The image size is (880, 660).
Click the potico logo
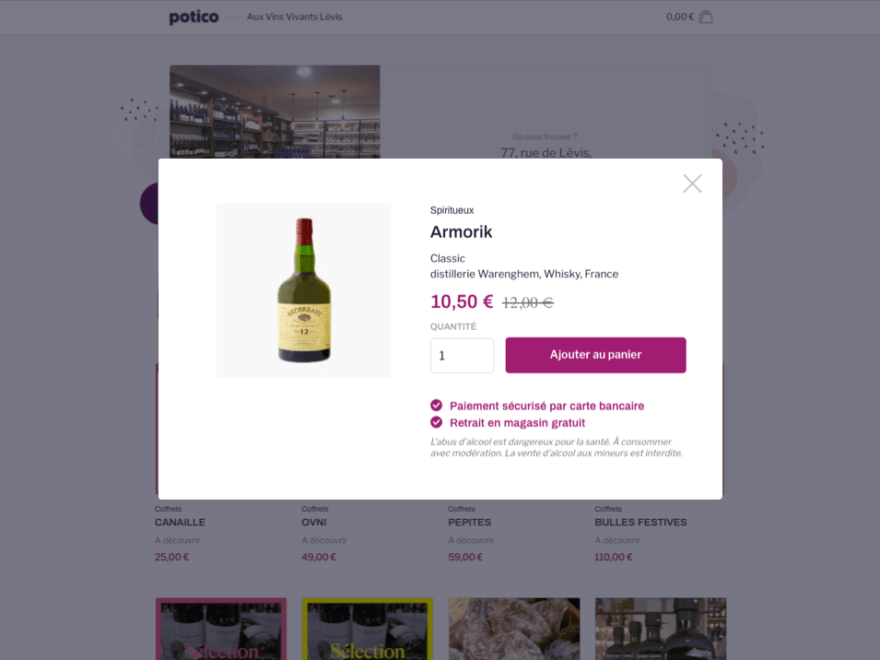coord(194,16)
